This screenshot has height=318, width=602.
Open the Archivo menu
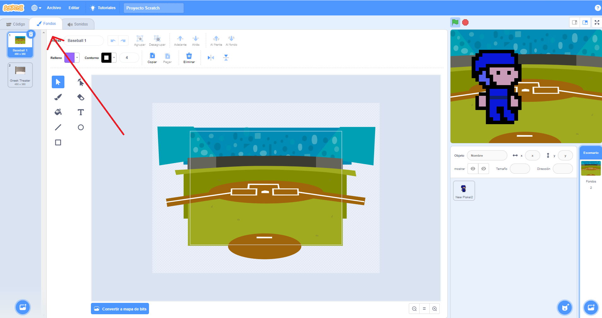pos(54,8)
